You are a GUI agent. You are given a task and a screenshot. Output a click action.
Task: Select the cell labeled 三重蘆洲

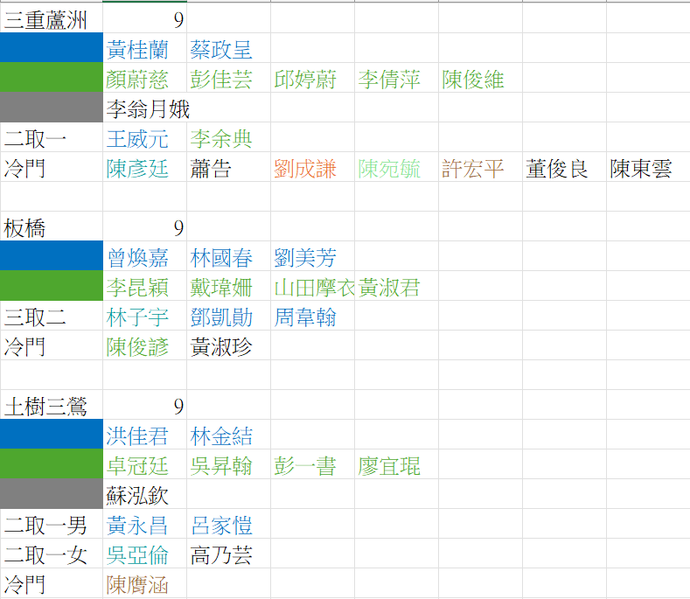(52, 17)
